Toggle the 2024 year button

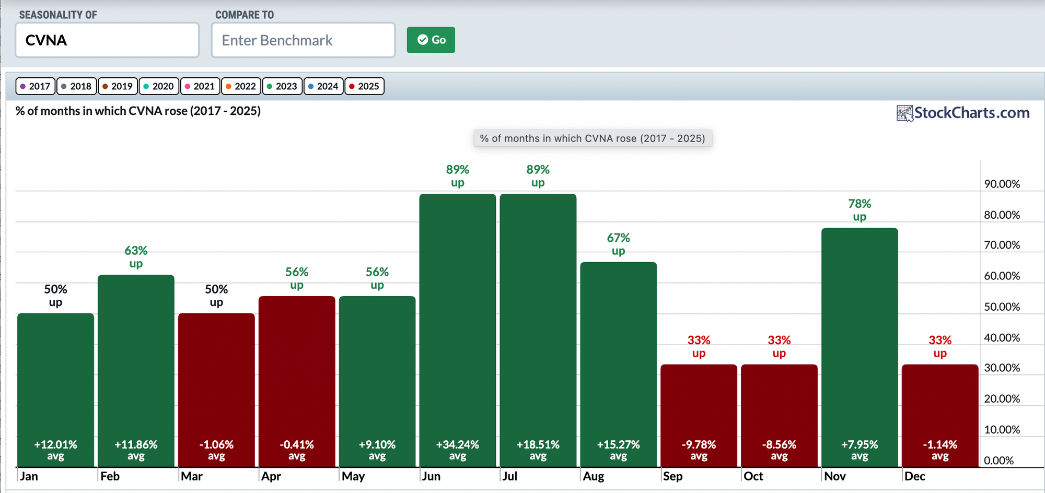[x=323, y=86]
